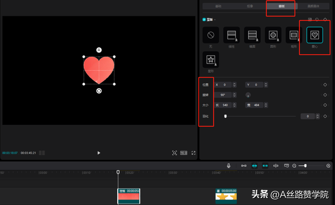Choose the mirror mask option
Viewport: 335px width, 205px height.
(252, 35)
